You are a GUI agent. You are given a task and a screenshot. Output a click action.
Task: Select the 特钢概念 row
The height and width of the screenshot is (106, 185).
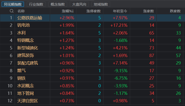pos(92,40)
